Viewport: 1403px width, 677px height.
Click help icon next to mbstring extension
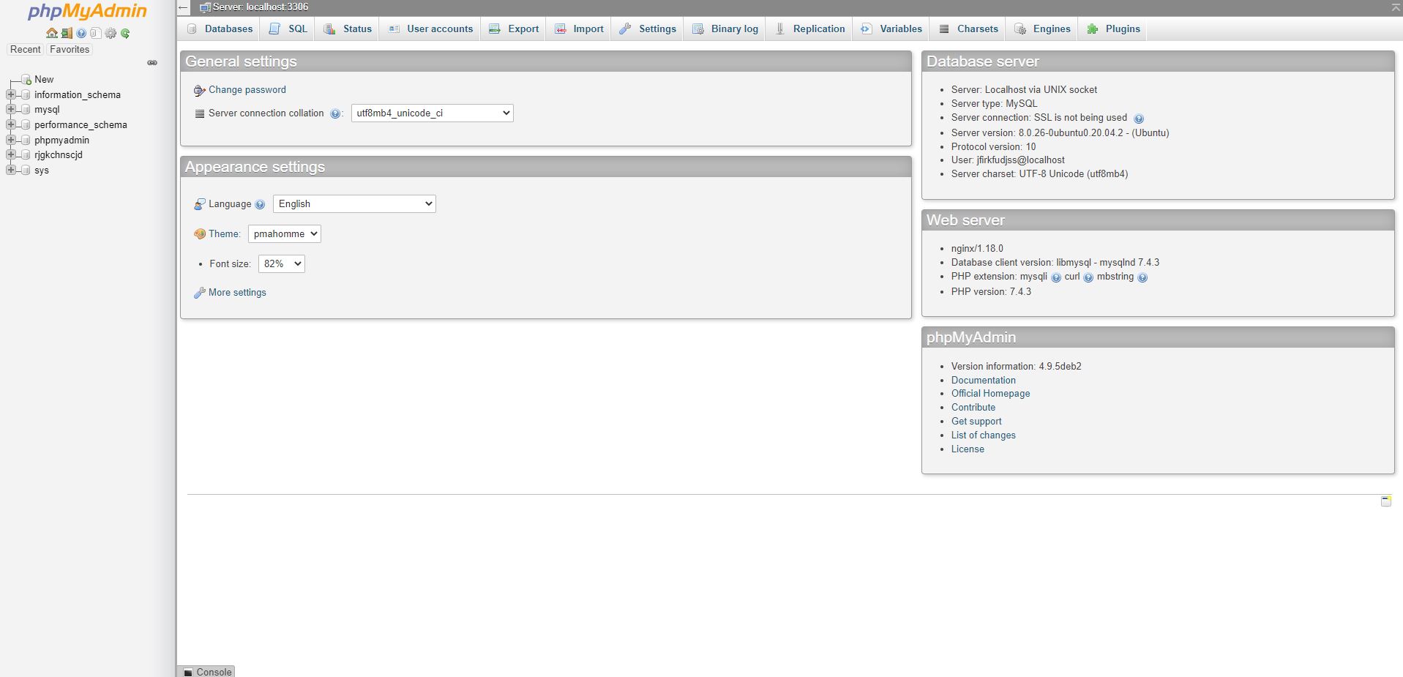[1142, 277]
